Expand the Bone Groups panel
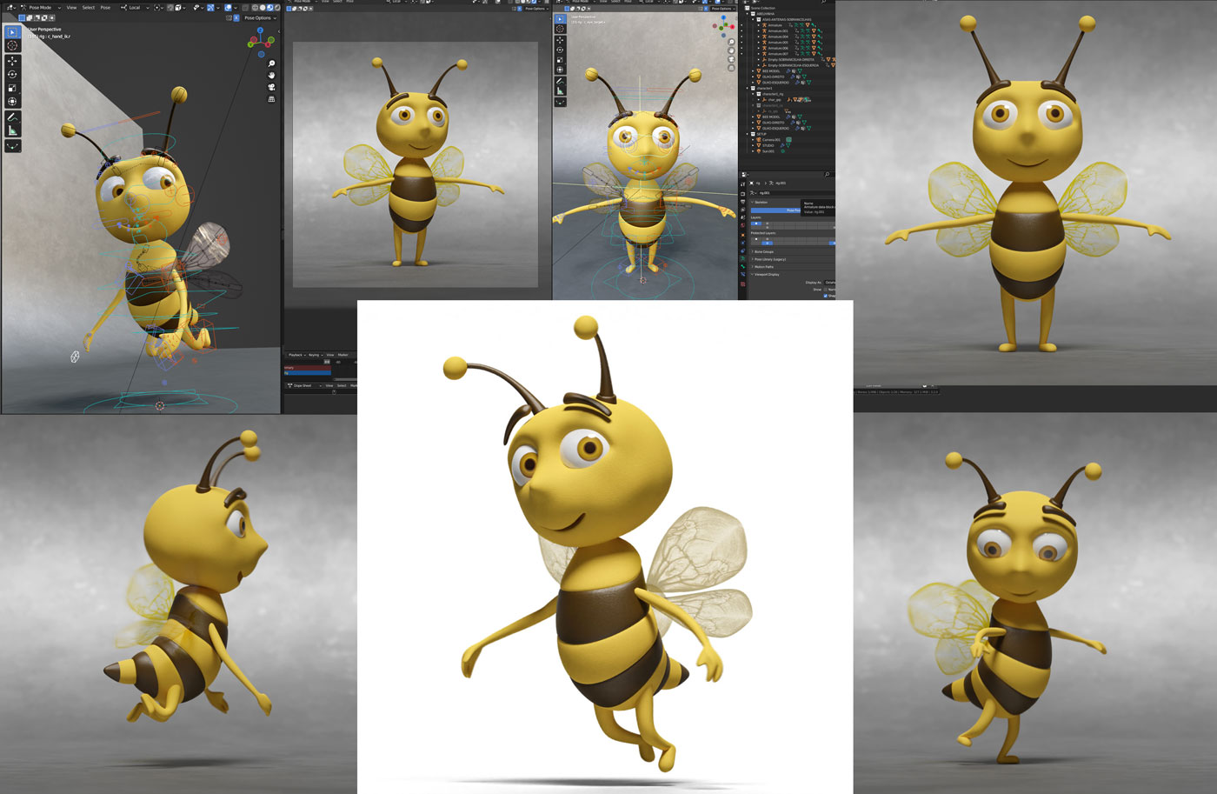Viewport: 1217px width, 794px height. (765, 251)
